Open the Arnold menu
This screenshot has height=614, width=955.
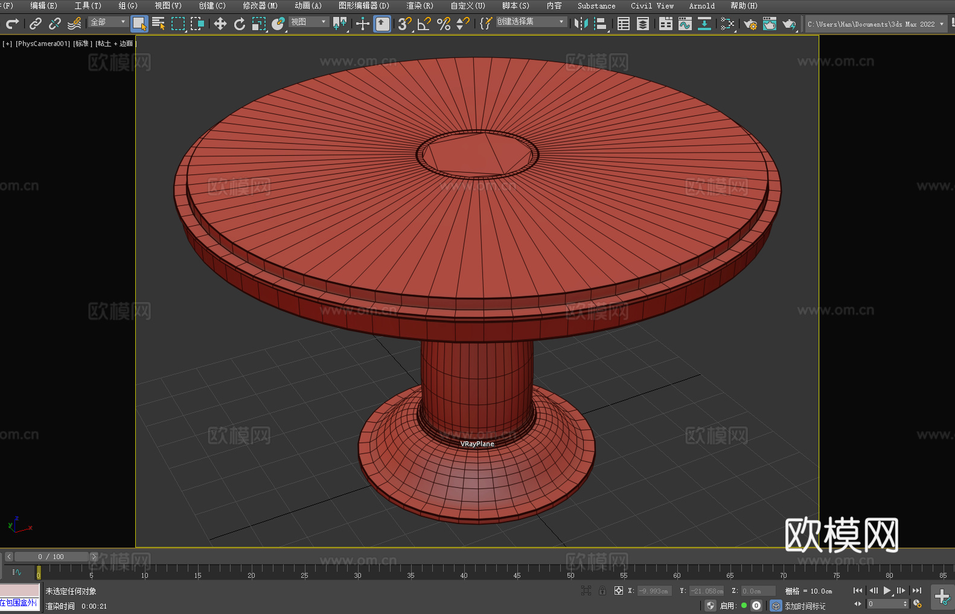(701, 5)
